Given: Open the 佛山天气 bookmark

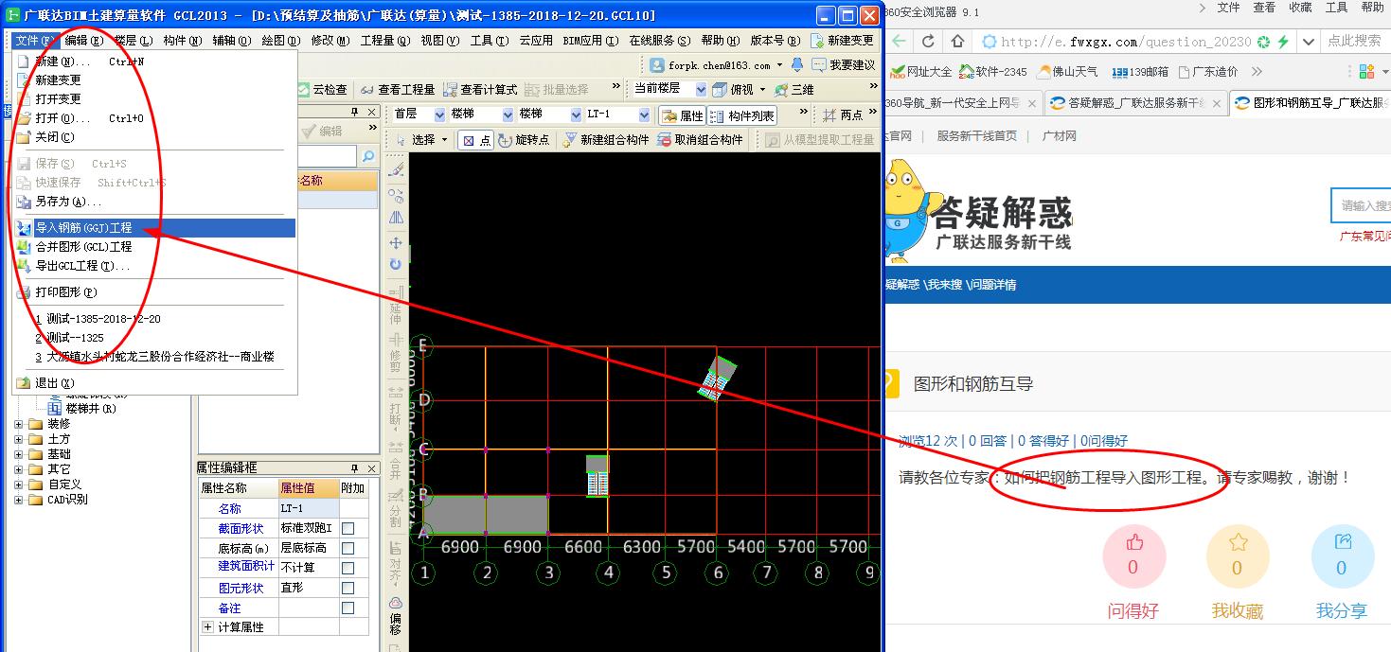Looking at the screenshot, I should [x=1068, y=71].
